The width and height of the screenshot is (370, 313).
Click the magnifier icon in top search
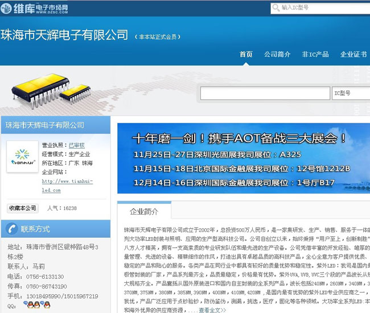point(276,8)
